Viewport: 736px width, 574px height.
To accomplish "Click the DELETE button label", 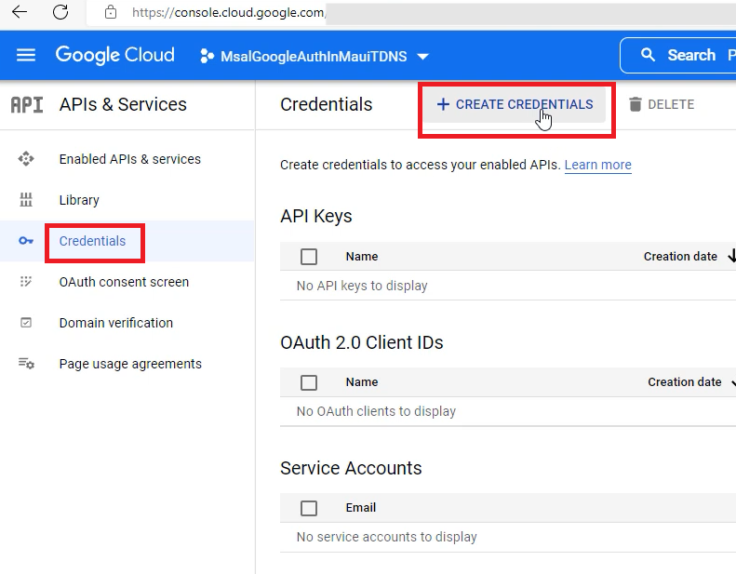I will (x=671, y=104).
